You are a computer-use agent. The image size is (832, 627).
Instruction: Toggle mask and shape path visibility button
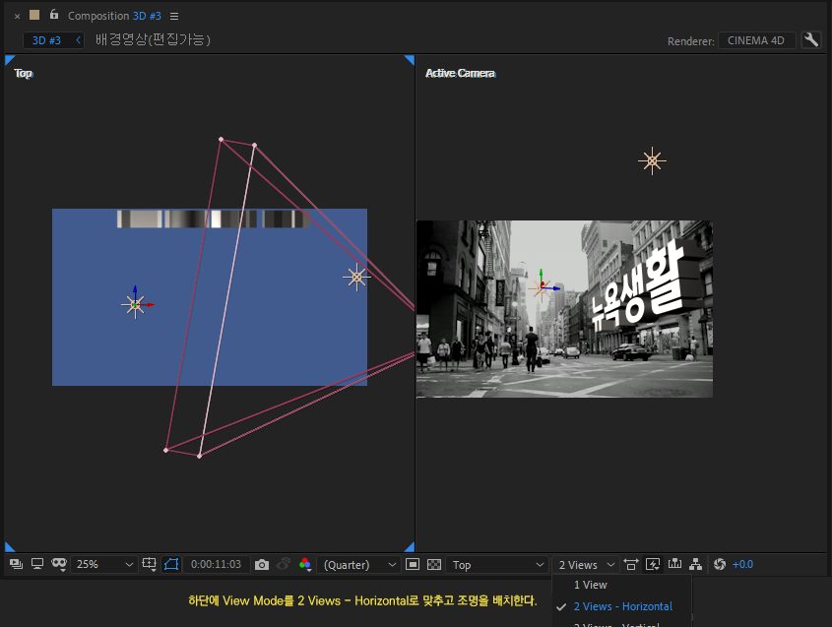coord(171,564)
